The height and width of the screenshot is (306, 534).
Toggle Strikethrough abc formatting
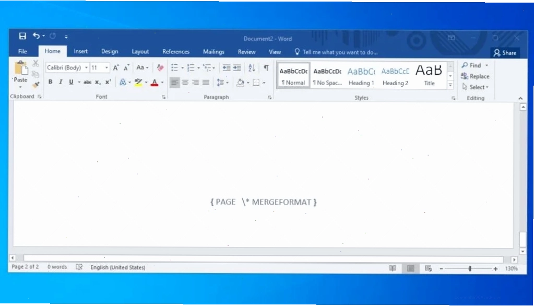(x=88, y=82)
